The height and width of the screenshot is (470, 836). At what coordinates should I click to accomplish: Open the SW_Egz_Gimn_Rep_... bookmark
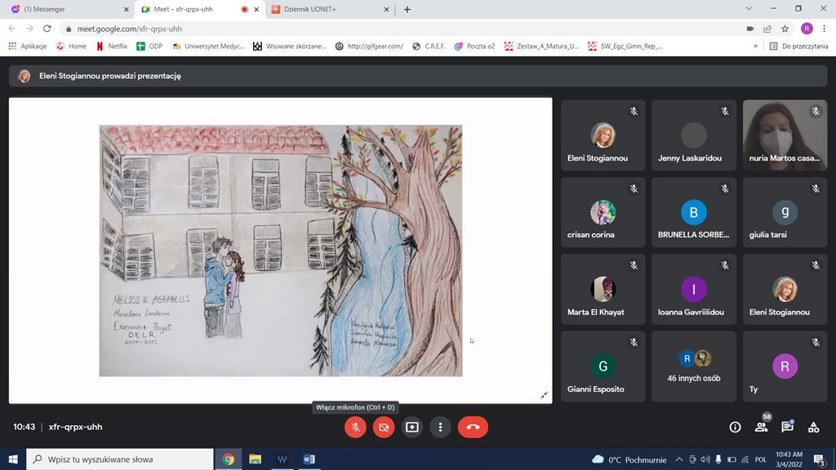625,47
